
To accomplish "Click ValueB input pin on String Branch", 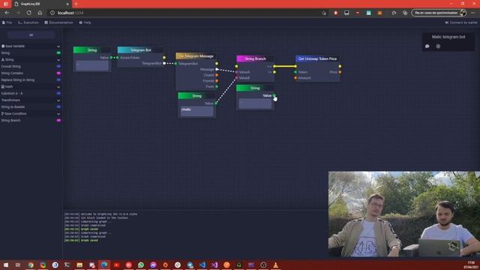I will click(237, 78).
